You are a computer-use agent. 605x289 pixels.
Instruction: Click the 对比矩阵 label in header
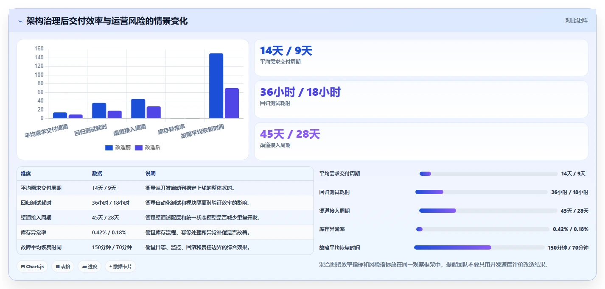pos(576,20)
